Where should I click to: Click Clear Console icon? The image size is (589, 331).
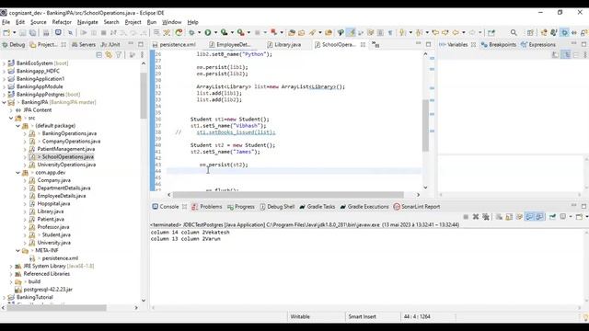[499, 217]
